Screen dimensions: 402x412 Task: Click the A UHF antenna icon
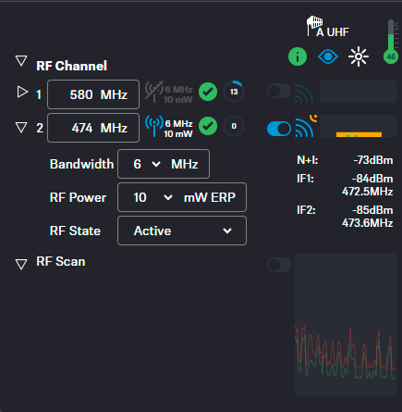(x=314, y=25)
